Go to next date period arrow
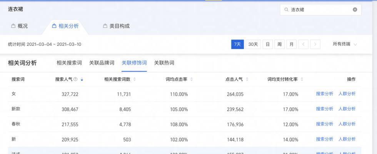 coord(315,44)
